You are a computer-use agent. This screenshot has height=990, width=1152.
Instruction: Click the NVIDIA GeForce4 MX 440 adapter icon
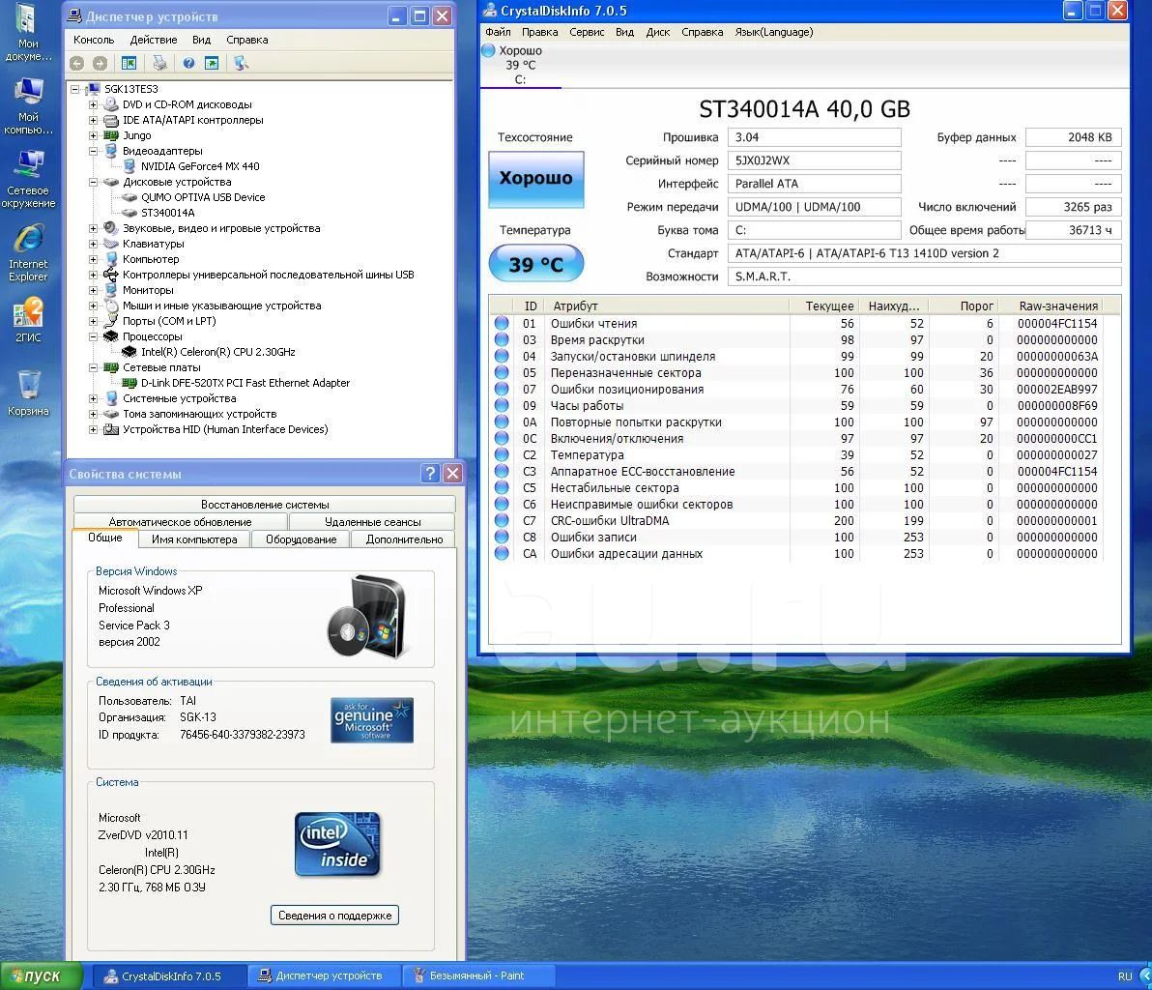coord(130,166)
